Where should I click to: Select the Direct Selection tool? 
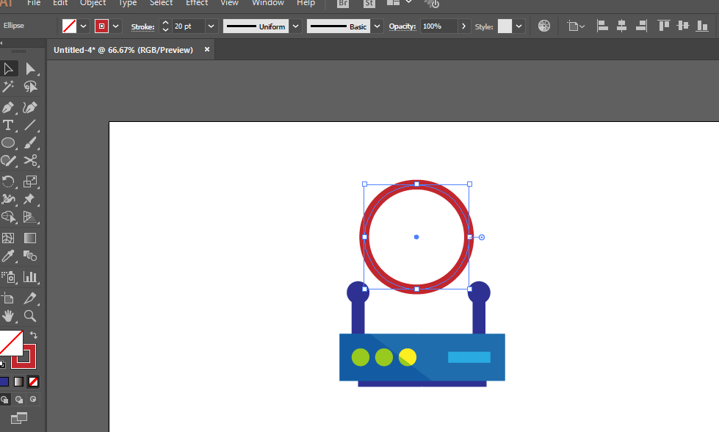[x=30, y=69]
